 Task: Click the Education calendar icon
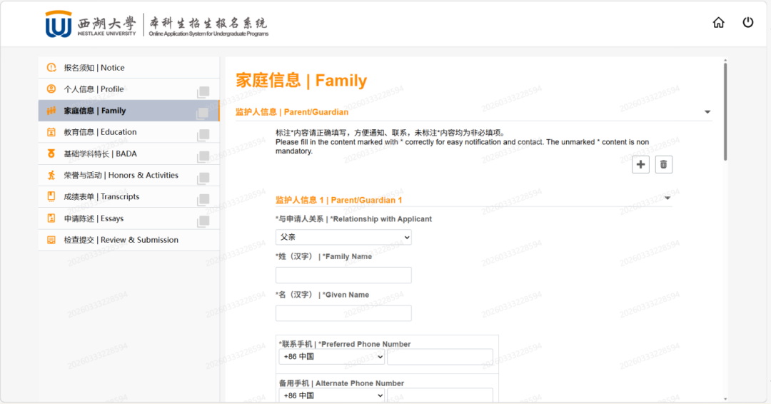tap(51, 132)
